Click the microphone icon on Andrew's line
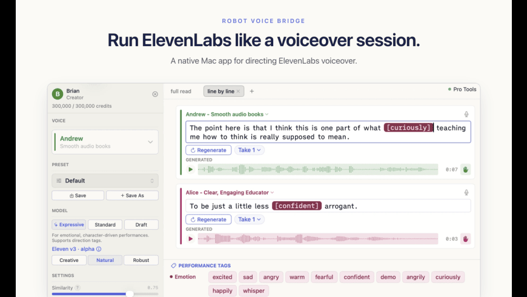 pos(466,114)
